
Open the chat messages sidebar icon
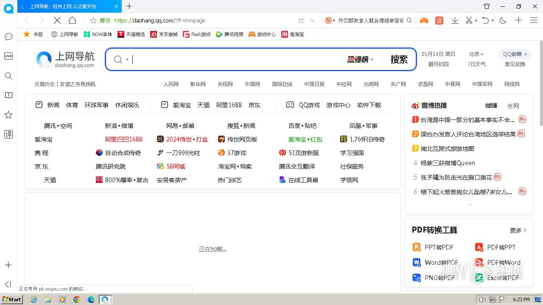pyautogui.click(x=8, y=37)
